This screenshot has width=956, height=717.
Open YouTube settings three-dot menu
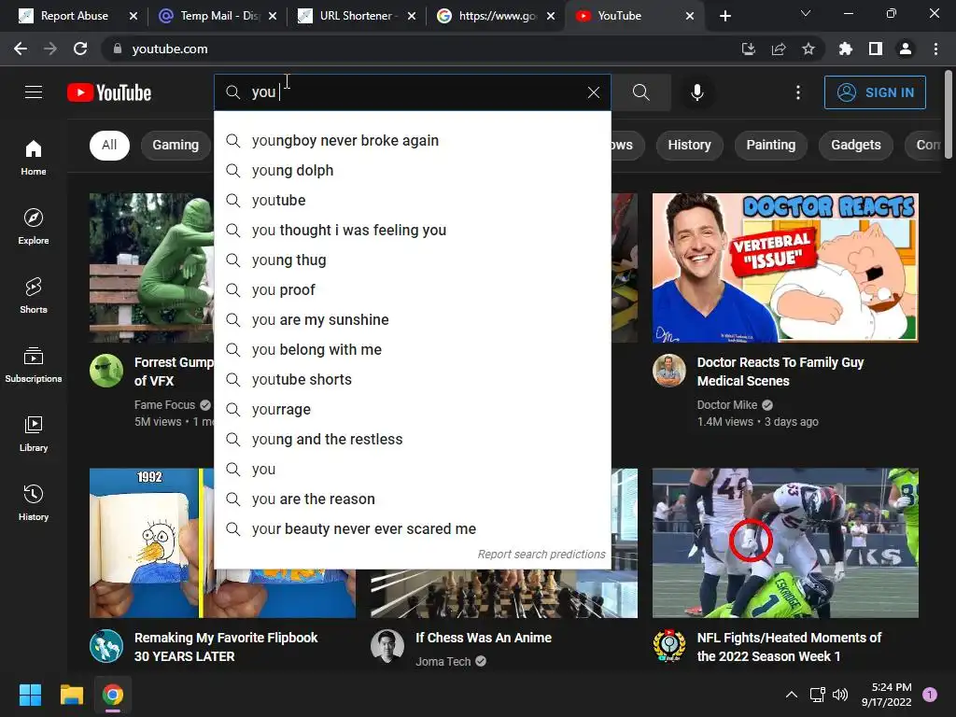tap(798, 92)
